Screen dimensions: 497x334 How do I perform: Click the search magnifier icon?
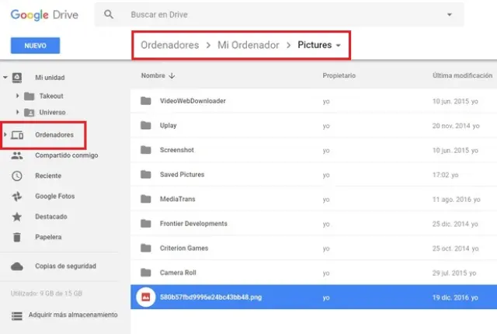tap(109, 15)
